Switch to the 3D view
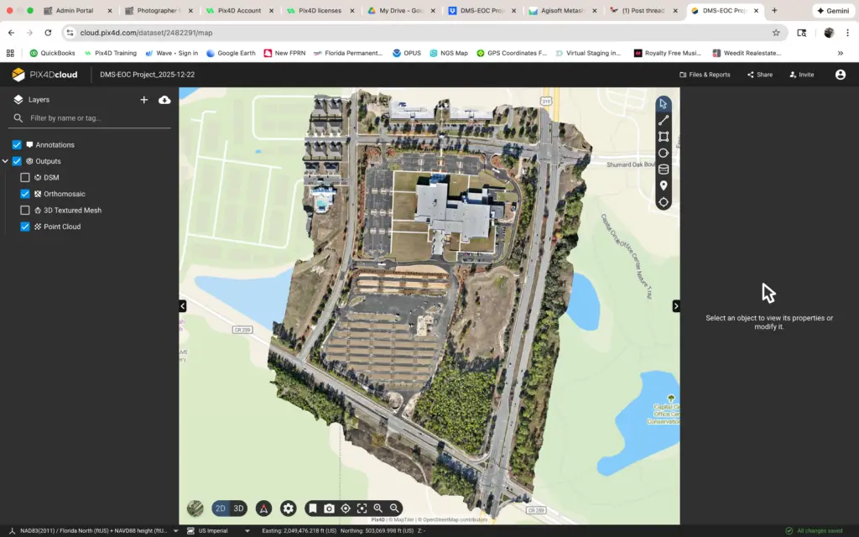 tap(238, 508)
